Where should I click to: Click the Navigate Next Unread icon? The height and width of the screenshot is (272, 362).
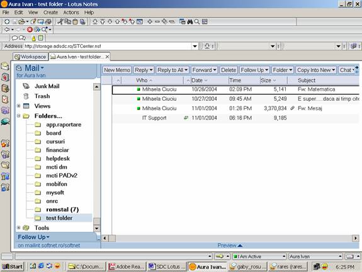125,21
